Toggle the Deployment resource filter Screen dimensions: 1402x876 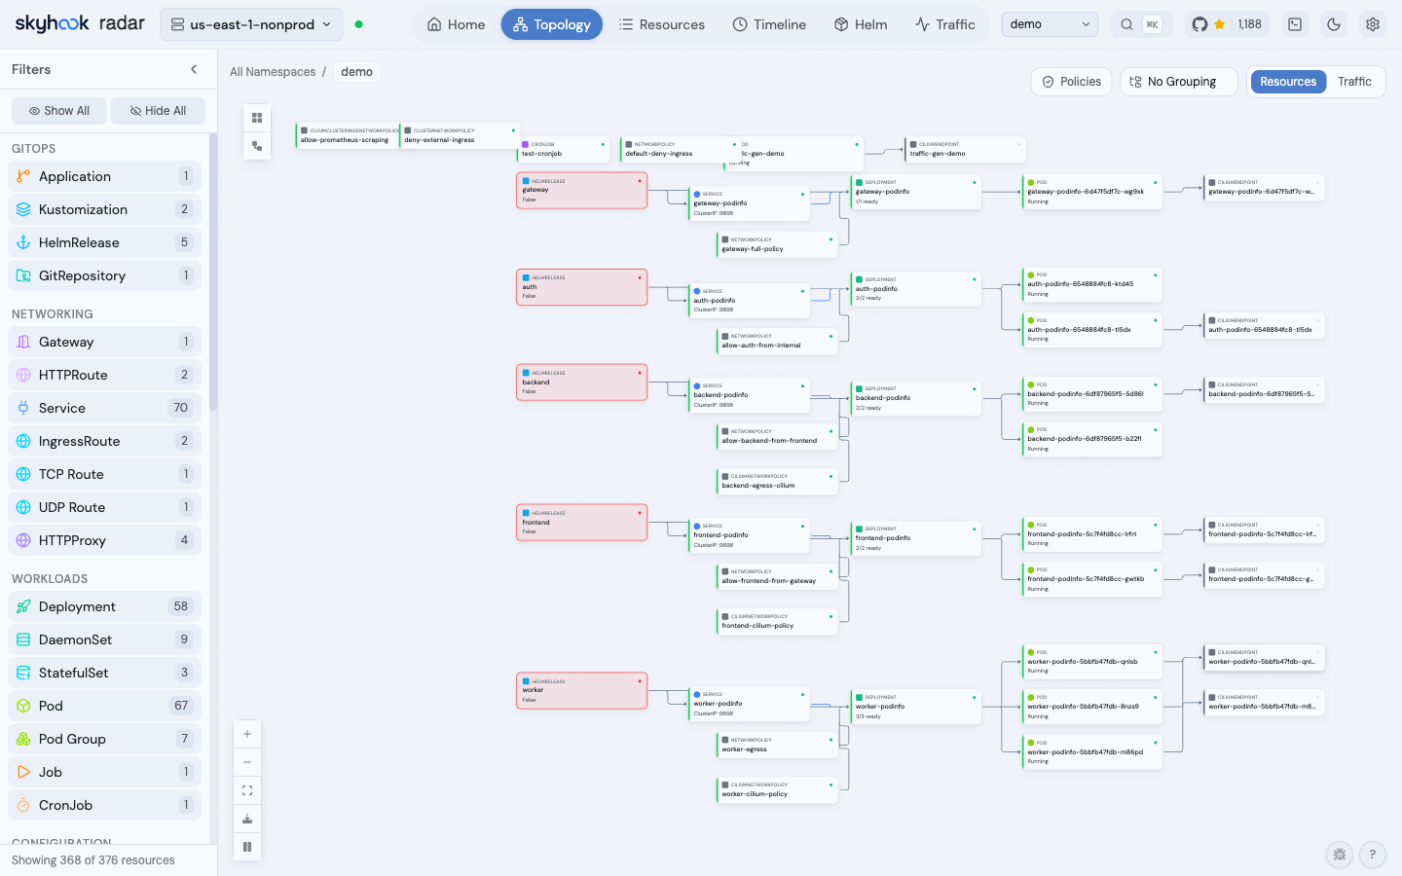(x=104, y=606)
